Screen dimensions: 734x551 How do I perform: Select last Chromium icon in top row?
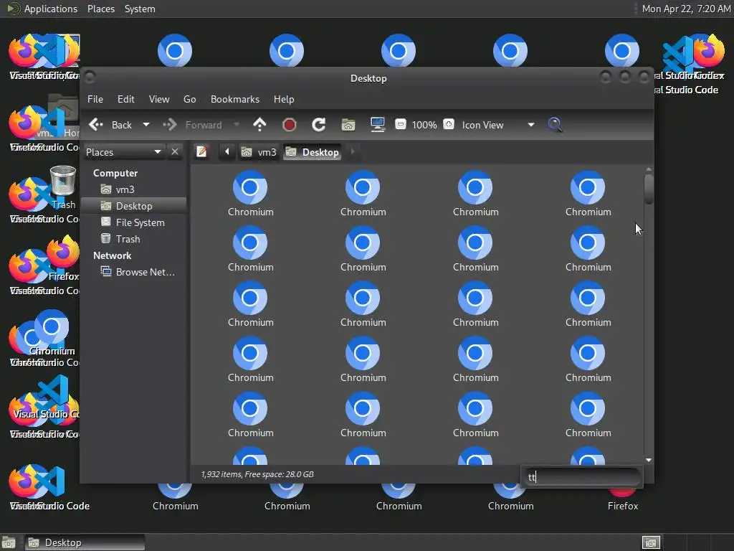pos(588,194)
